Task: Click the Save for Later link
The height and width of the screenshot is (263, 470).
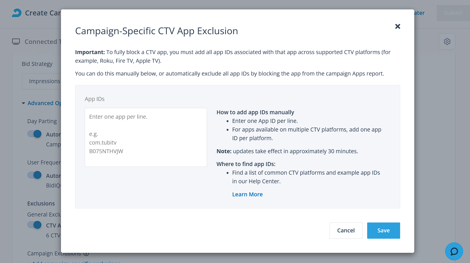Action: coord(419,13)
